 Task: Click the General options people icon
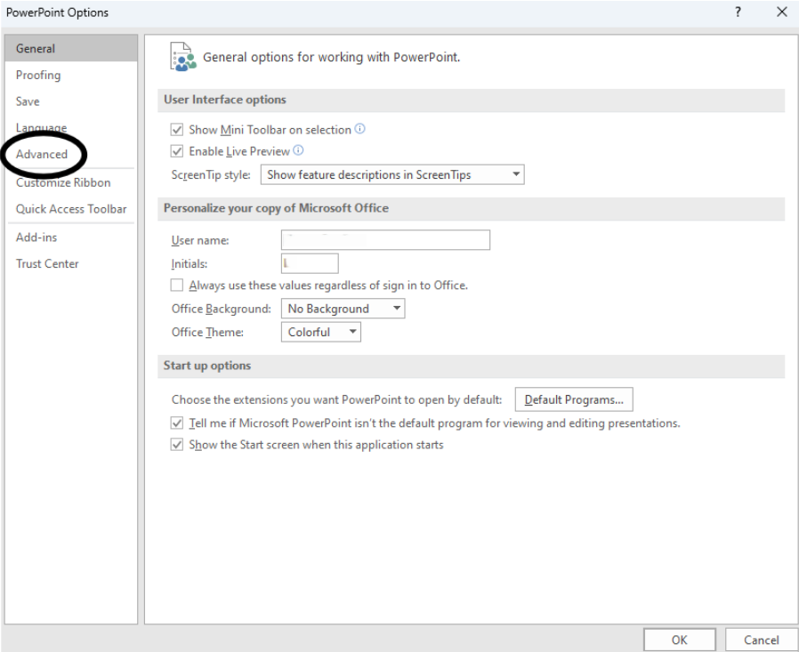[x=182, y=57]
